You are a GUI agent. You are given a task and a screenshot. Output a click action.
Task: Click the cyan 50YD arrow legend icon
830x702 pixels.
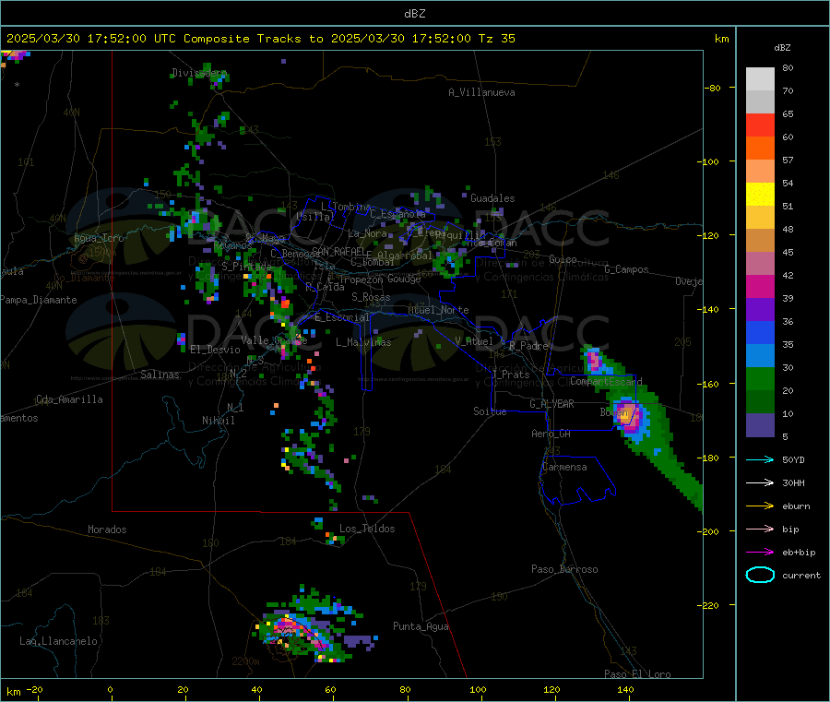pyautogui.click(x=760, y=459)
